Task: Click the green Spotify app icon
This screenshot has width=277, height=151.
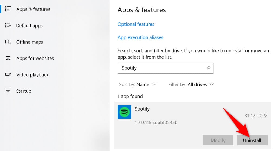Action: (124, 112)
